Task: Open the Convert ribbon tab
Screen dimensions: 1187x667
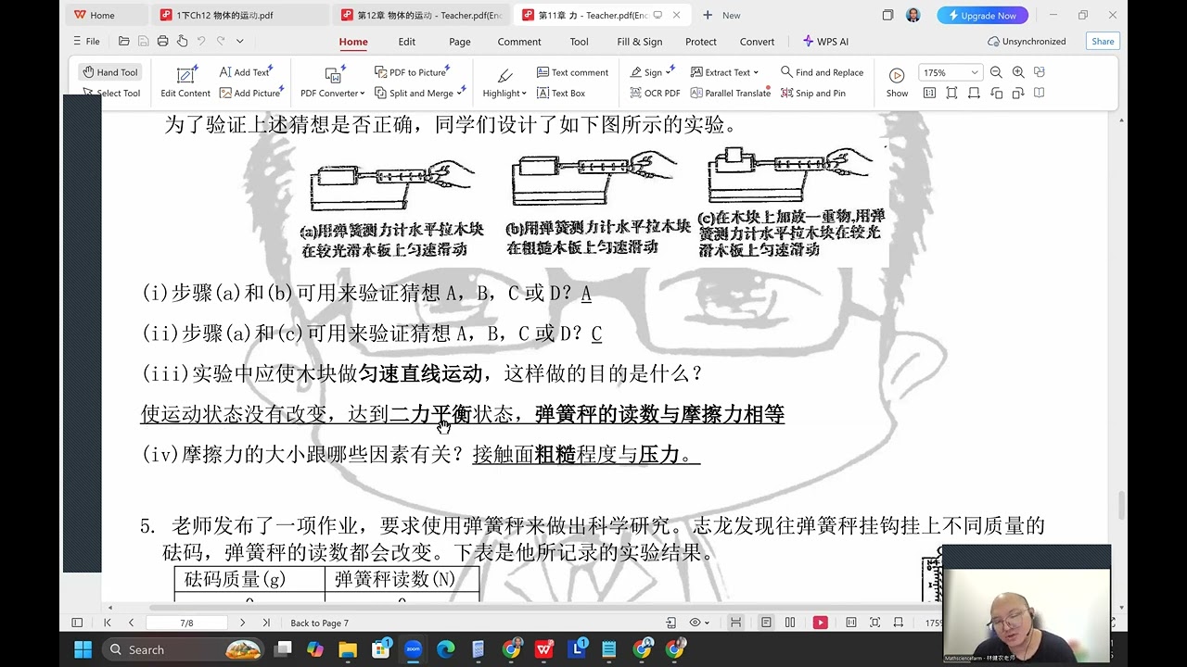Action: tap(757, 42)
